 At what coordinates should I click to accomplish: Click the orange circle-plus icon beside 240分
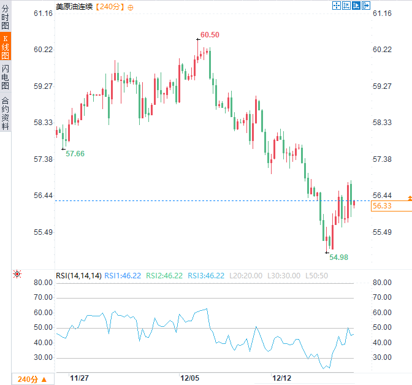[131, 7]
